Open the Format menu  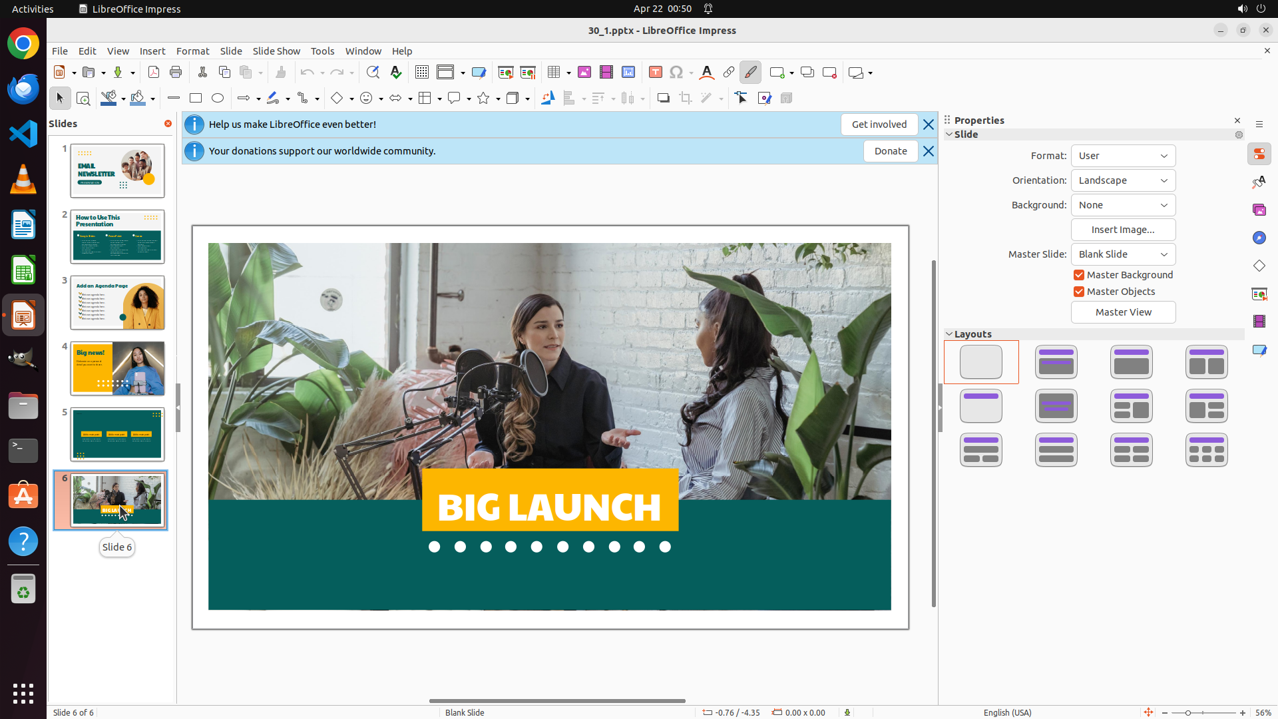click(192, 51)
